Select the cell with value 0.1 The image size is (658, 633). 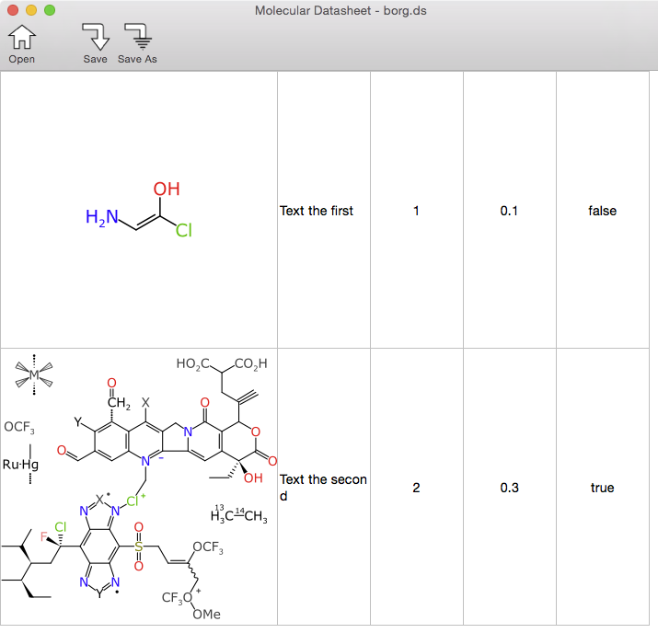click(x=509, y=211)
